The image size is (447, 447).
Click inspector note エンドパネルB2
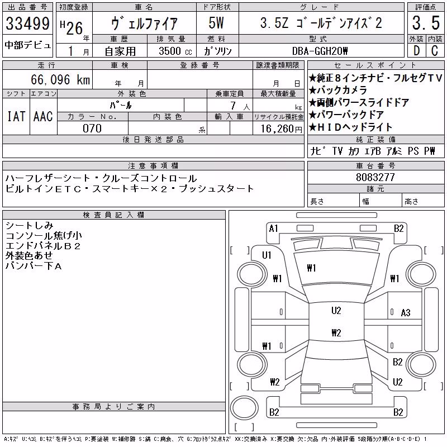[43, 246]
